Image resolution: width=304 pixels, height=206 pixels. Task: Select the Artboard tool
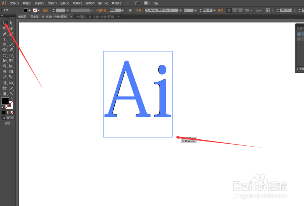point(5,89)
